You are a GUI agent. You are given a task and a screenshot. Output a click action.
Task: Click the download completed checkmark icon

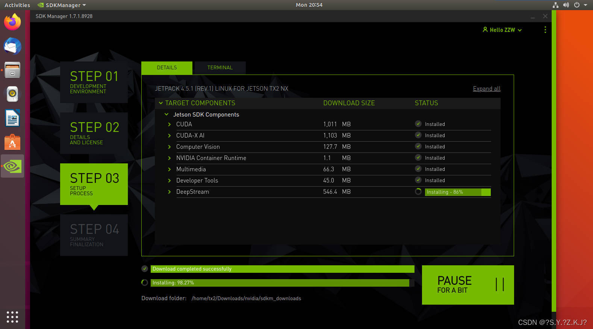click(x=145, y=269)
